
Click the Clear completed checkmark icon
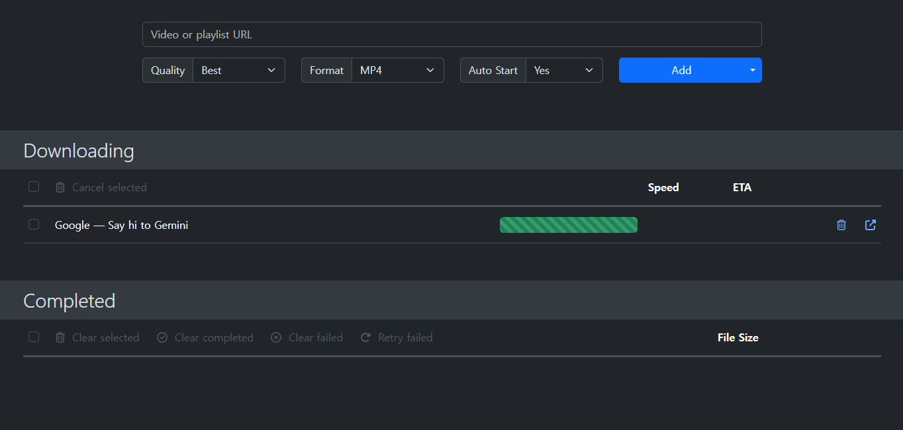[x=162, y=337]
